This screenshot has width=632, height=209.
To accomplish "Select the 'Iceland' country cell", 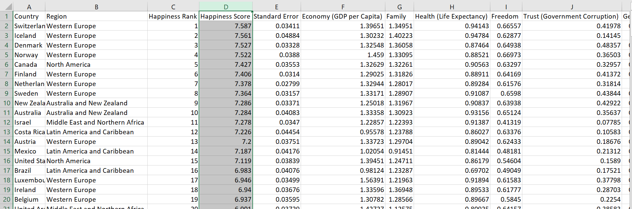I will (x=29, y=36).
